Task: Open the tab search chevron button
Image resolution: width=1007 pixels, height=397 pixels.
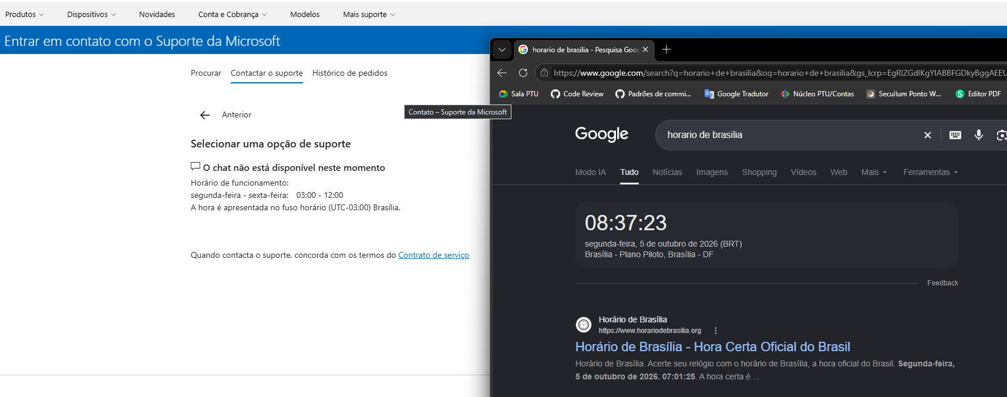Action: coord(502,49)
